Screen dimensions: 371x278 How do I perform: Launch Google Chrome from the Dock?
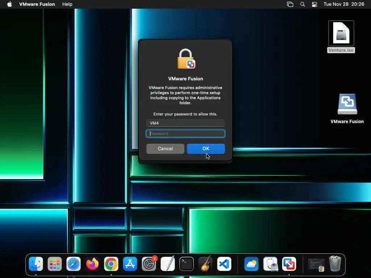pyautogui.click(x=111, y=264)
